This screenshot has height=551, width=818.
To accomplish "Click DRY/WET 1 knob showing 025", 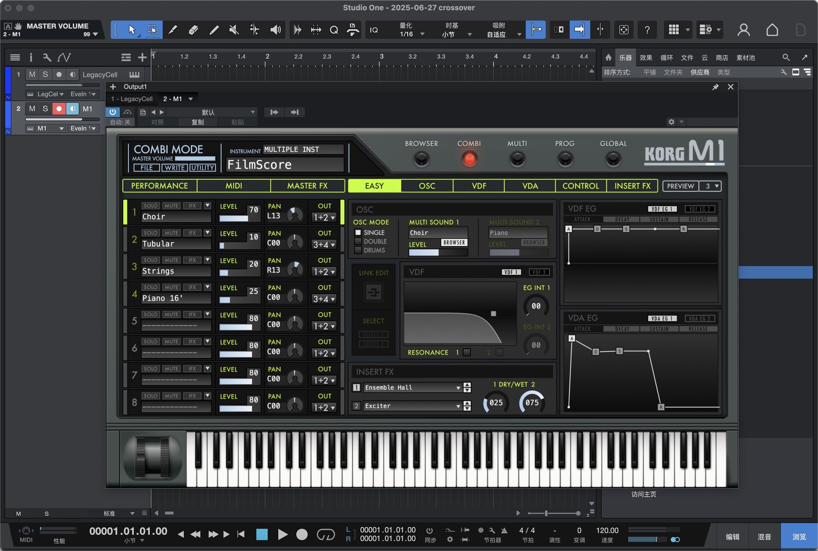I will [x=496, y=403].
